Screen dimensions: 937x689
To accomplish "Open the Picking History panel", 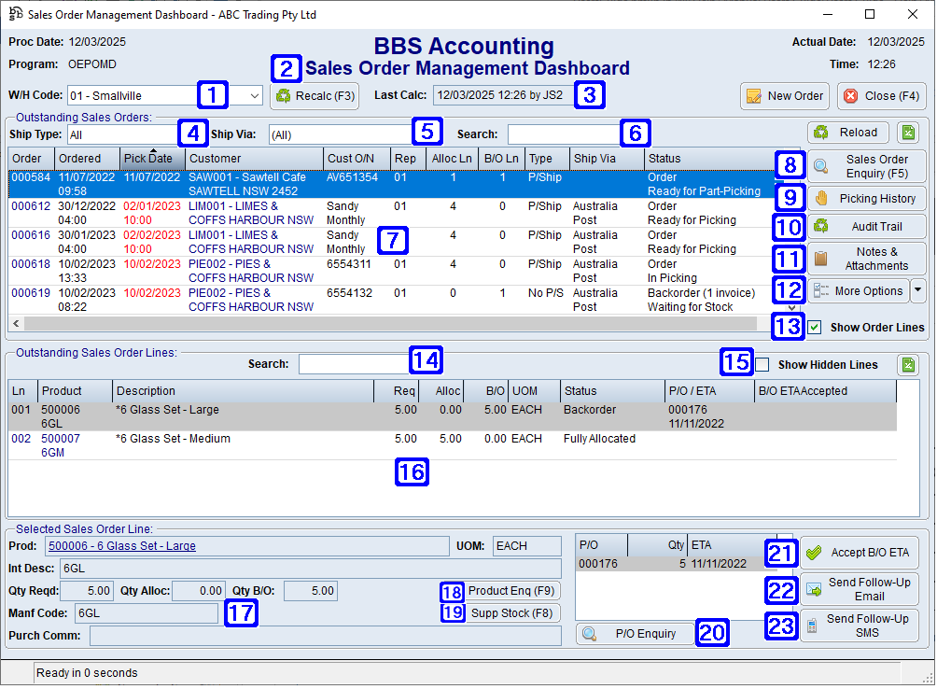I will point(867,198).
